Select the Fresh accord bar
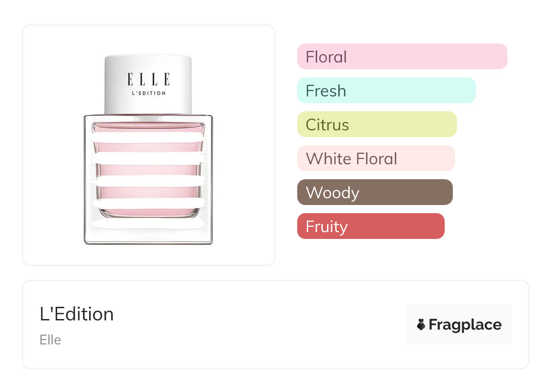Screen dimensions: 551x391 386,91
